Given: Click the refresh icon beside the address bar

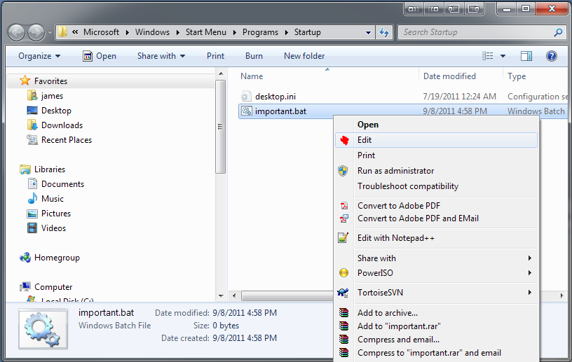Looking at the screenshot, I should point(384,32).
